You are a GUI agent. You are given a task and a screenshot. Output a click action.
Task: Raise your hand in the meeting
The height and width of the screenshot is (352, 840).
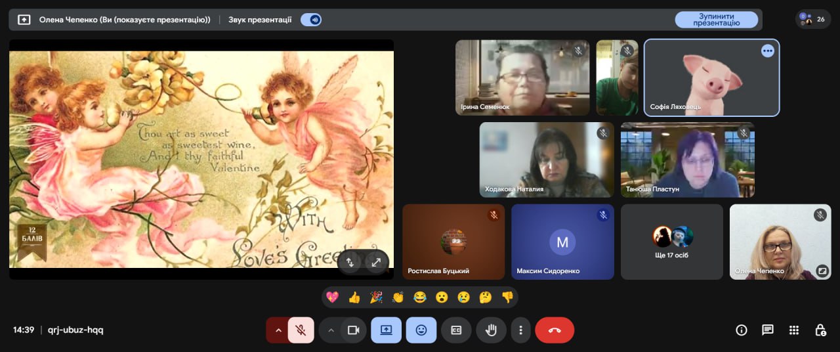[490, 330]
